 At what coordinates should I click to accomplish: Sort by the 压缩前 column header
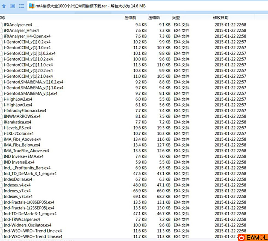[130, 18]
